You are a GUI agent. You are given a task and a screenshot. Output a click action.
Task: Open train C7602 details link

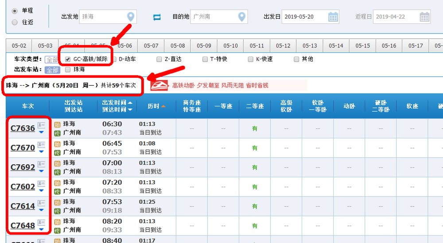click(23, 186)
